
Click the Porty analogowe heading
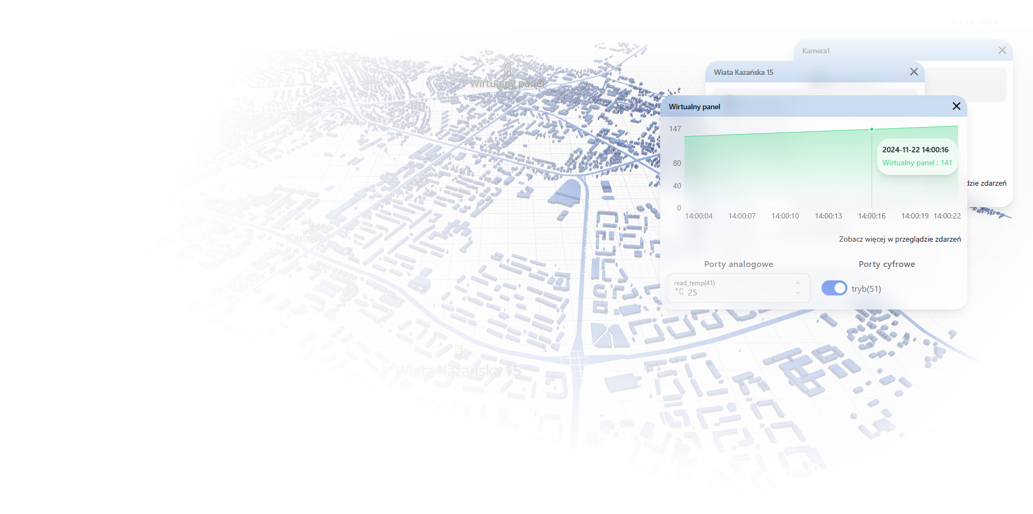coord(738,264)
